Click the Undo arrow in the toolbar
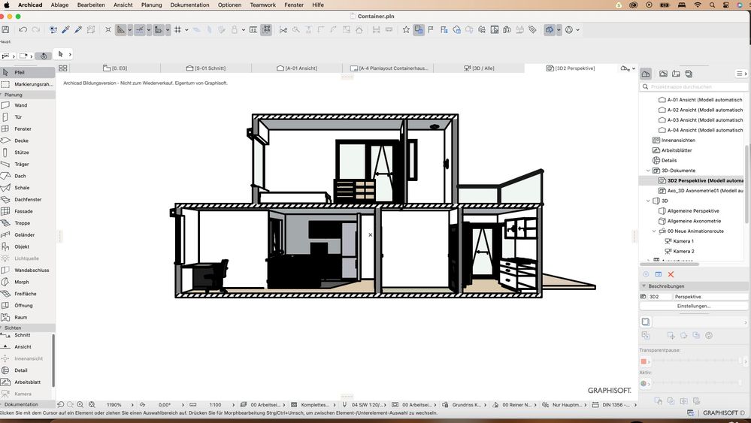The width and height of the screenshot is (751, 423). [x=23, y=30]
